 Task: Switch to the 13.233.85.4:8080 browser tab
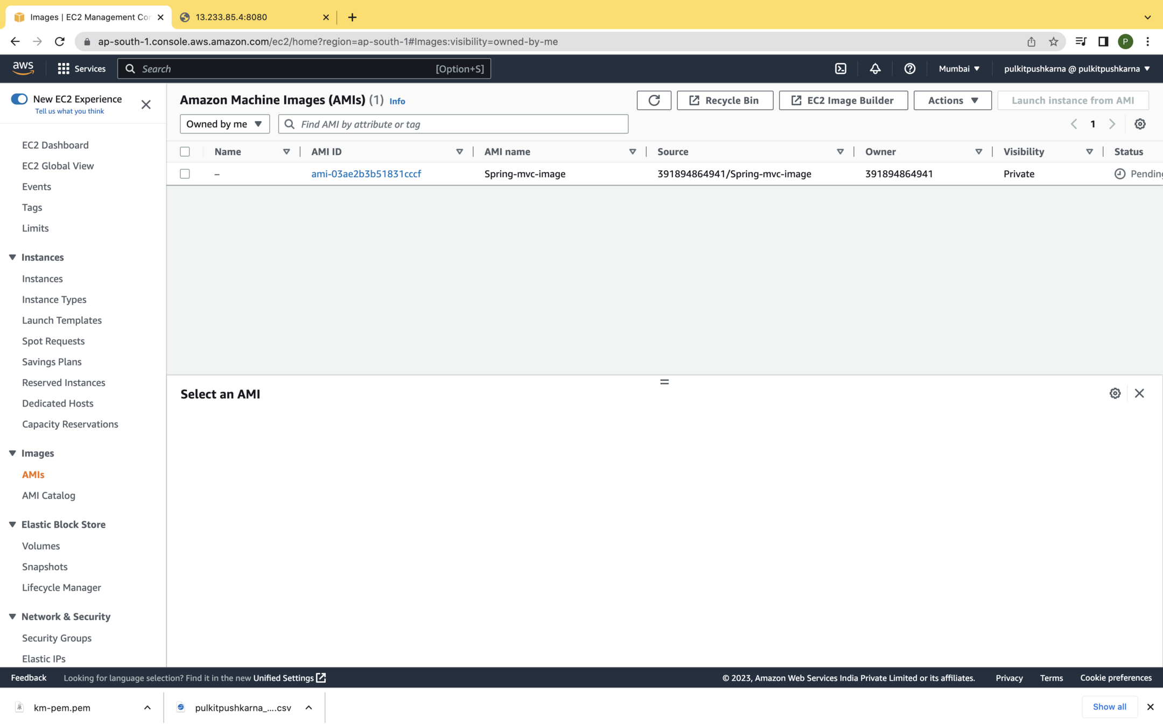click(253, 17)
